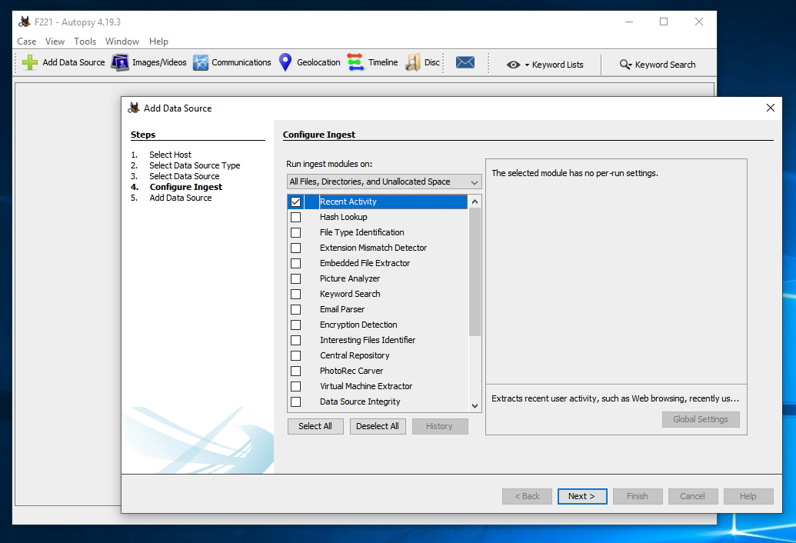Check the Data Source Integrity checkbox
This screenshot has height=543, width=796.
point(296,402)
